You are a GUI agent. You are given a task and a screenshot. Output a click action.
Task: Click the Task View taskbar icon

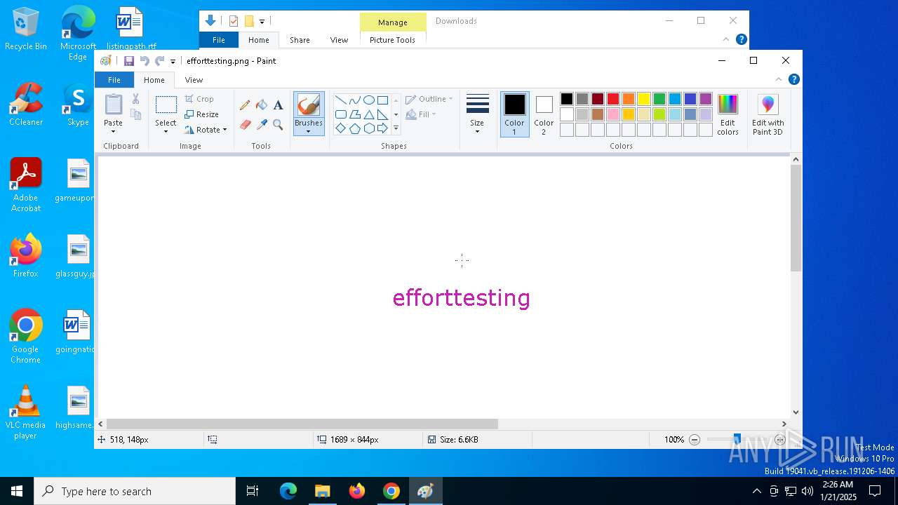tap(253, 492)
